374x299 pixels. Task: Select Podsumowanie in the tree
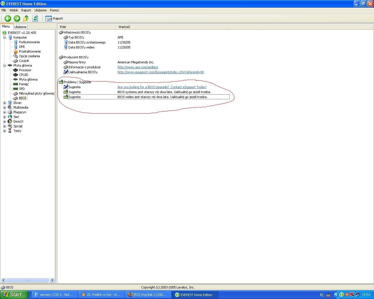pyautogui.click(x=29, y=42)
